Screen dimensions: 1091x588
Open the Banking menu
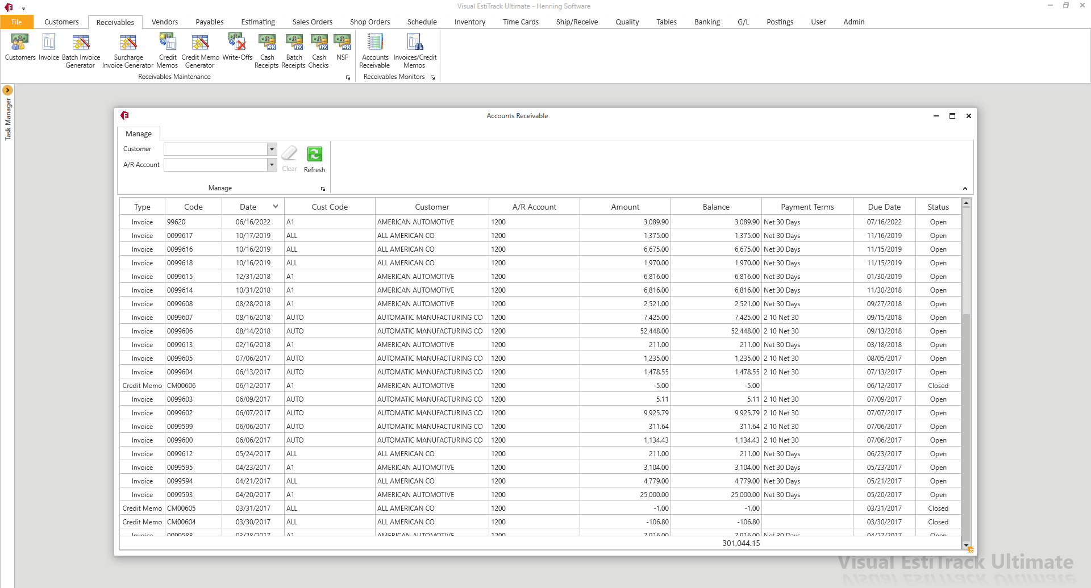707,22
